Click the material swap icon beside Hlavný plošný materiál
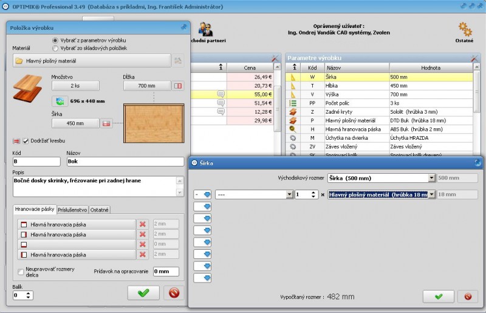This screenshot has width=486, height=313. coord(178,61)
